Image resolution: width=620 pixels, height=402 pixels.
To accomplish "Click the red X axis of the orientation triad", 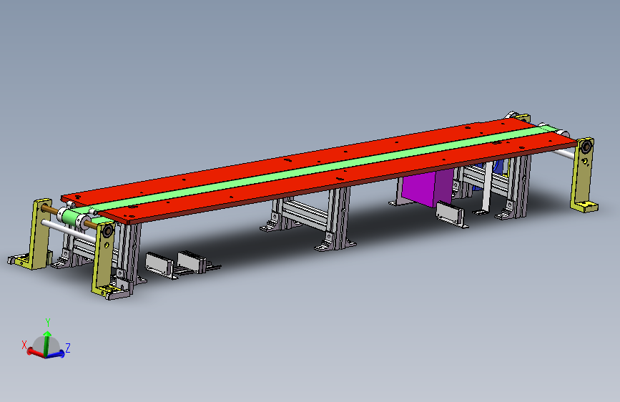I will tap(36, 353).
